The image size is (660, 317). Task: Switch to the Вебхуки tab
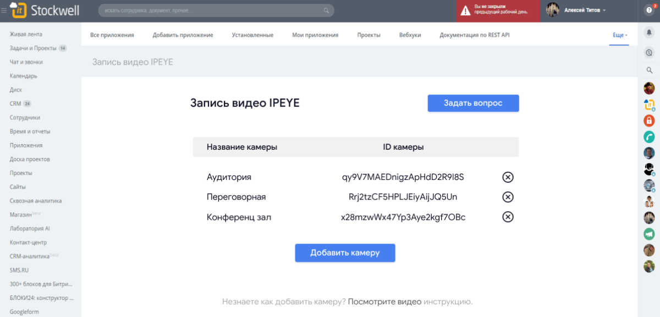410,35
